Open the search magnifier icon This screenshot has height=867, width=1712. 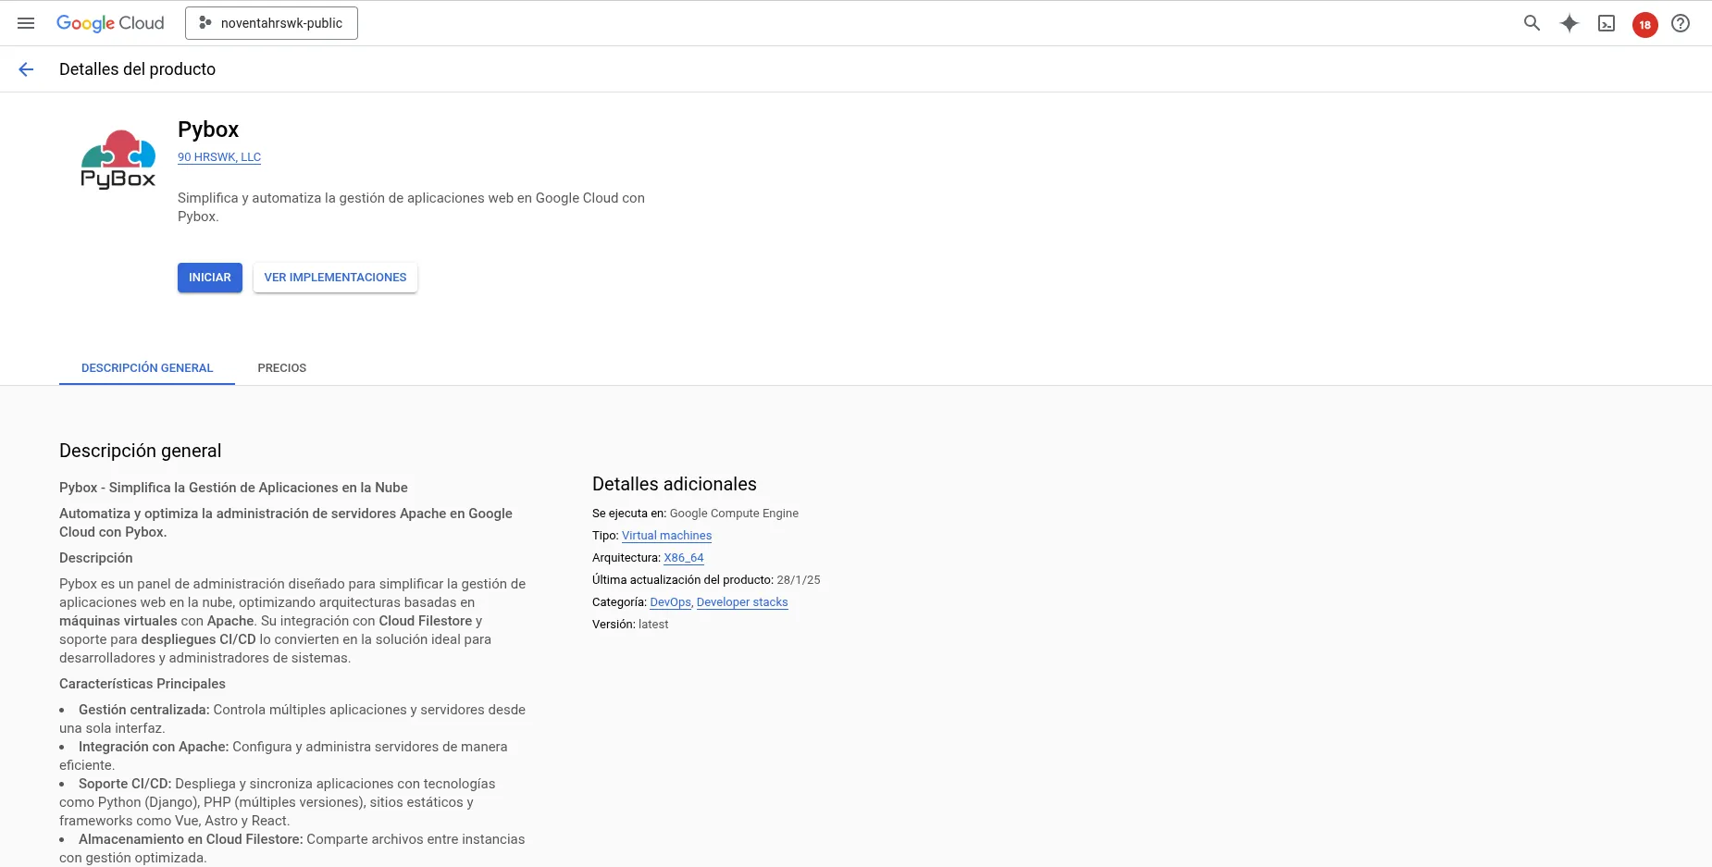click(x=1532, y=23)
